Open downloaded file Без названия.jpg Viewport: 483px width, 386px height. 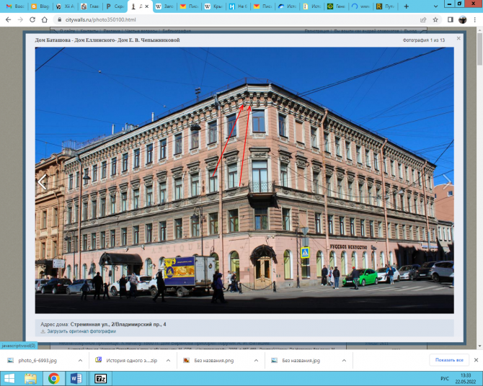click(x=300, y=360)
